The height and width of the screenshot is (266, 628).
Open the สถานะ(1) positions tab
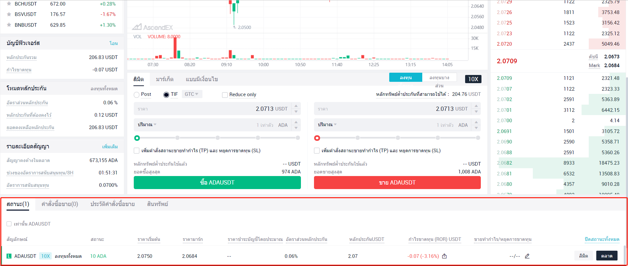click(18, 204)
